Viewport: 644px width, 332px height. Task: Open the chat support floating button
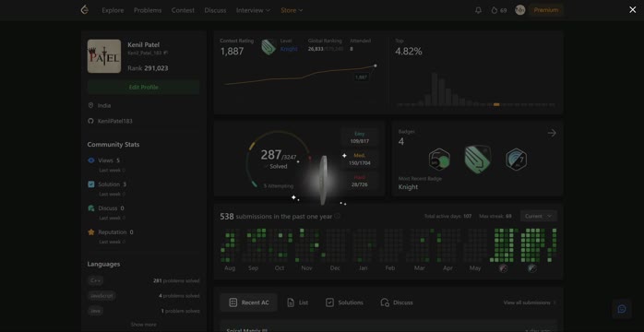tap(622, 309)
